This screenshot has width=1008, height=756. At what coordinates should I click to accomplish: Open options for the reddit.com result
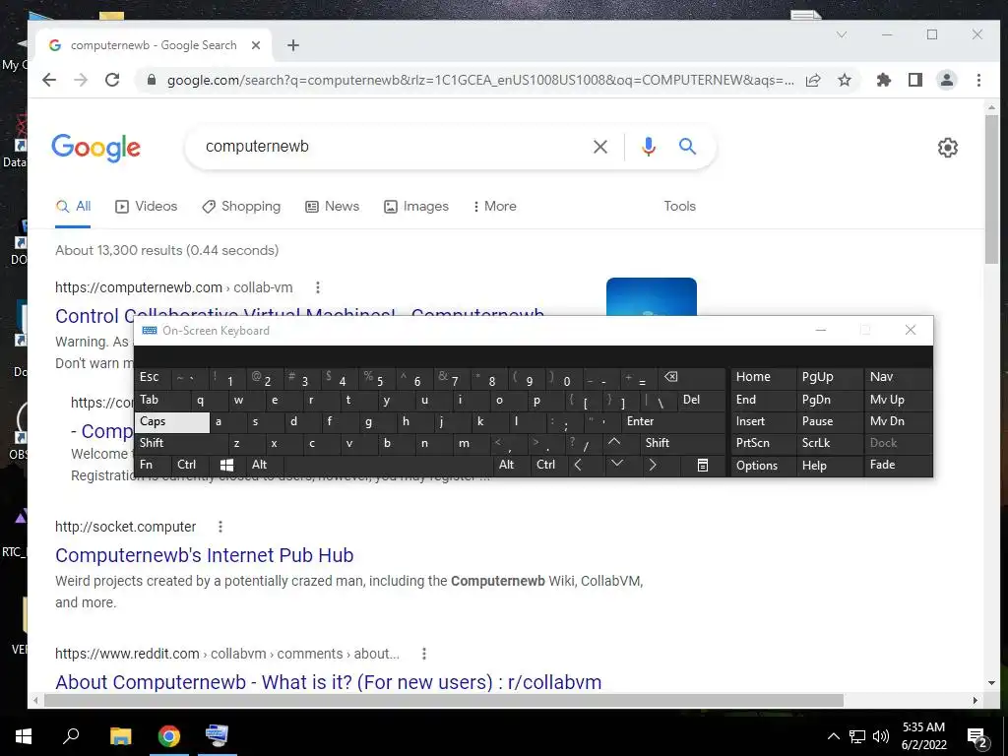coord(424,654)
